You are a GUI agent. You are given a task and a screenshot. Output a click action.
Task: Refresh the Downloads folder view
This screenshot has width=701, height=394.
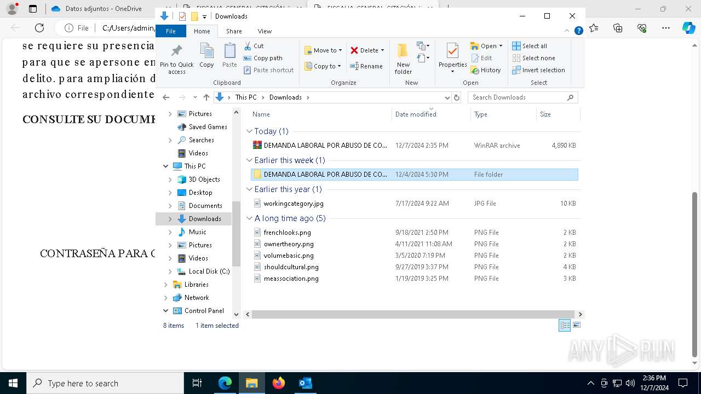coord(457,97)
